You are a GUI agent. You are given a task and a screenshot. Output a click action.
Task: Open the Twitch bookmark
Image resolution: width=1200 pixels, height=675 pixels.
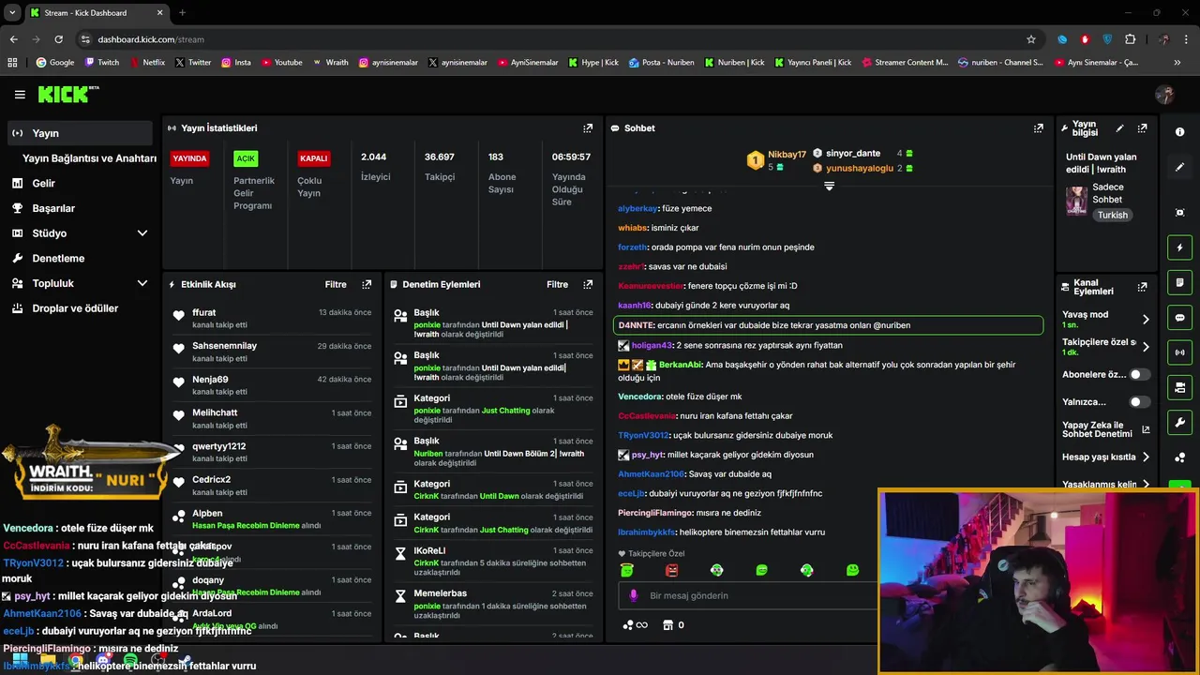point(102,63)
